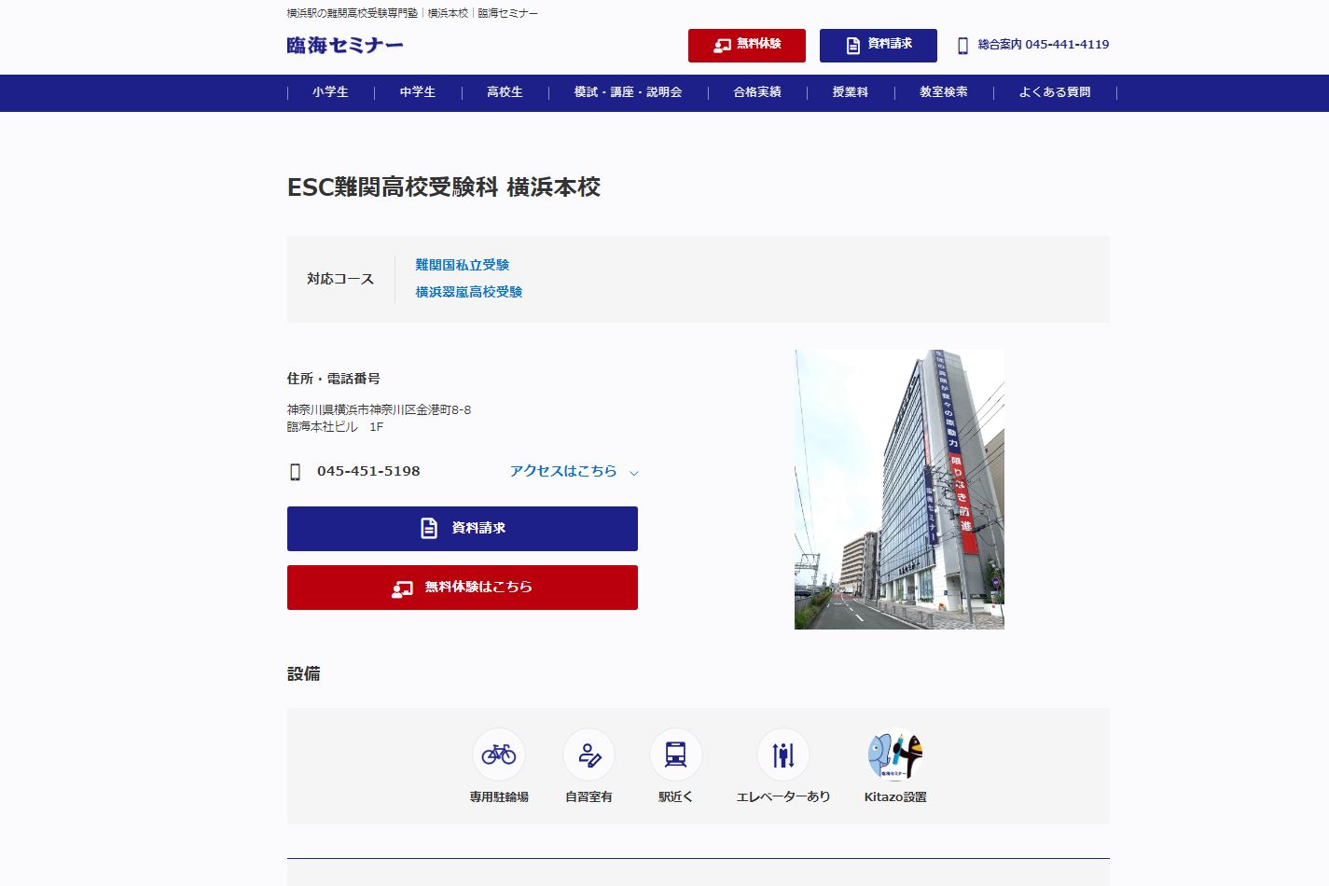Click the school building photo
Viewport: 1329px width, 886px height.
[899, 490]
